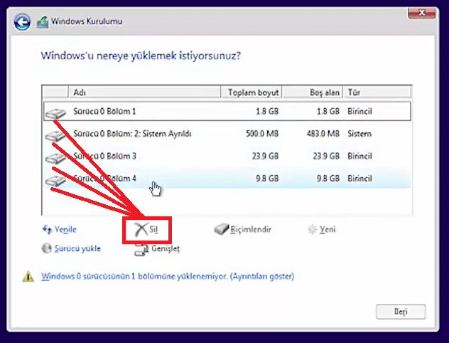449x343 pixels.
Task: Click the yellow warning triangle icon
Action: (28, 277)
